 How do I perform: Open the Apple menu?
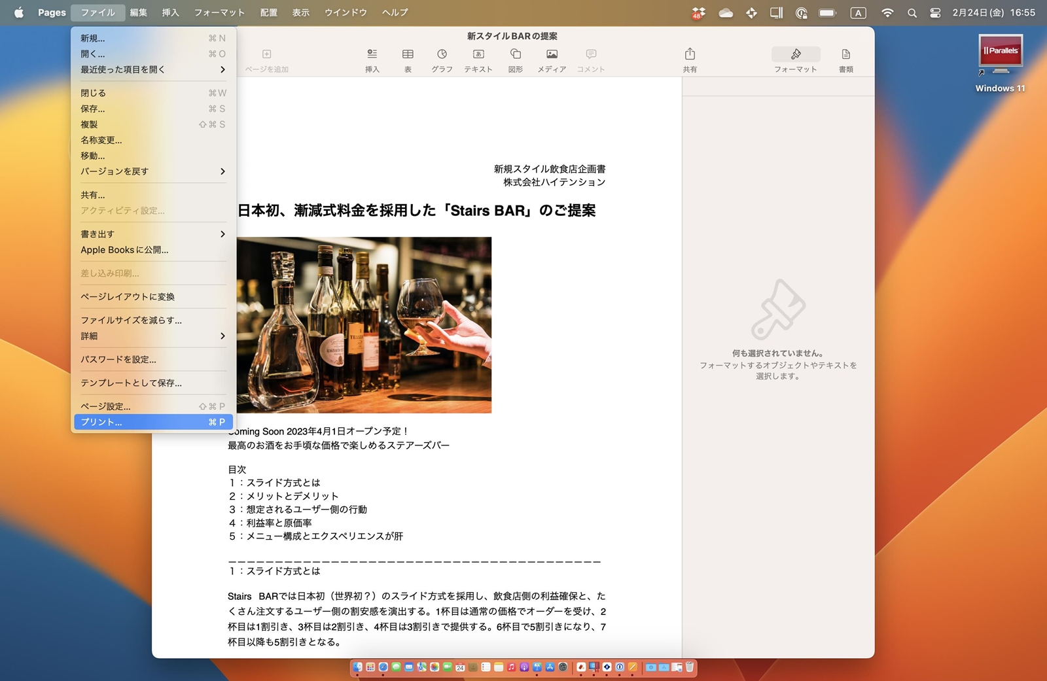pyautogui.click(x=19, y=12)
